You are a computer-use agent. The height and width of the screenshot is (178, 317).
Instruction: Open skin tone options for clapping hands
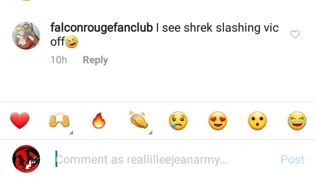150,132
